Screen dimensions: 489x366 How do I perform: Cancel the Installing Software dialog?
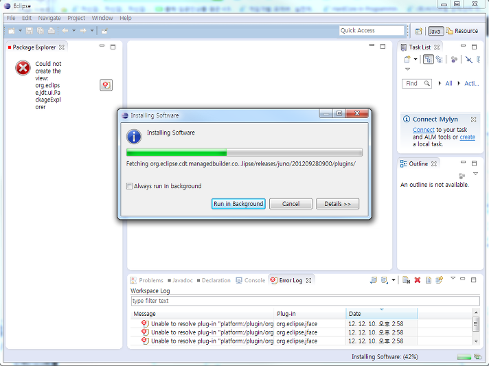click(291, 204)
